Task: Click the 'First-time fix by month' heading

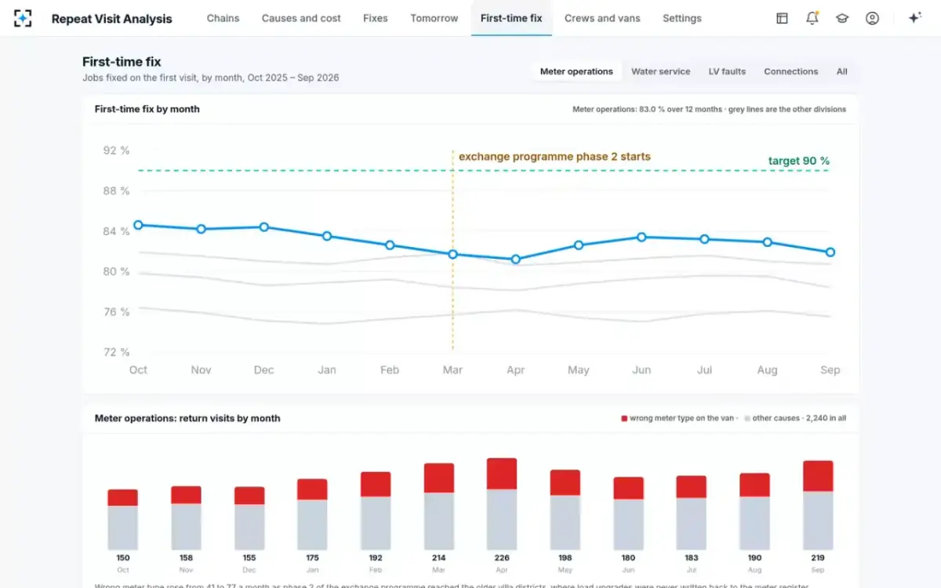Action: [x=147, y=109]
